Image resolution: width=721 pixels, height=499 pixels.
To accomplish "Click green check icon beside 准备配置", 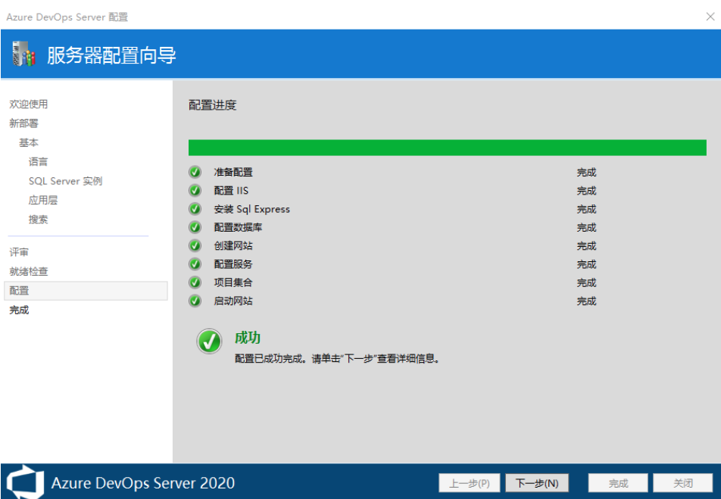I will pos(195,172).
